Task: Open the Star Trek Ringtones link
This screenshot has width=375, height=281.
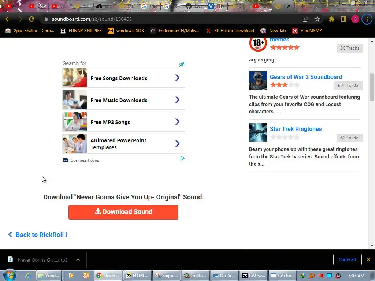Action: 296,129
